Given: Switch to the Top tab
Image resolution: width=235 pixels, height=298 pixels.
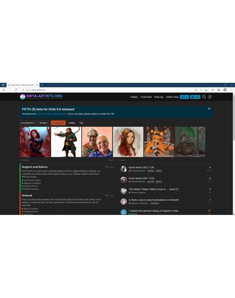Looking at the screenshot, I should pyautogui.click(x=81, y=123).
